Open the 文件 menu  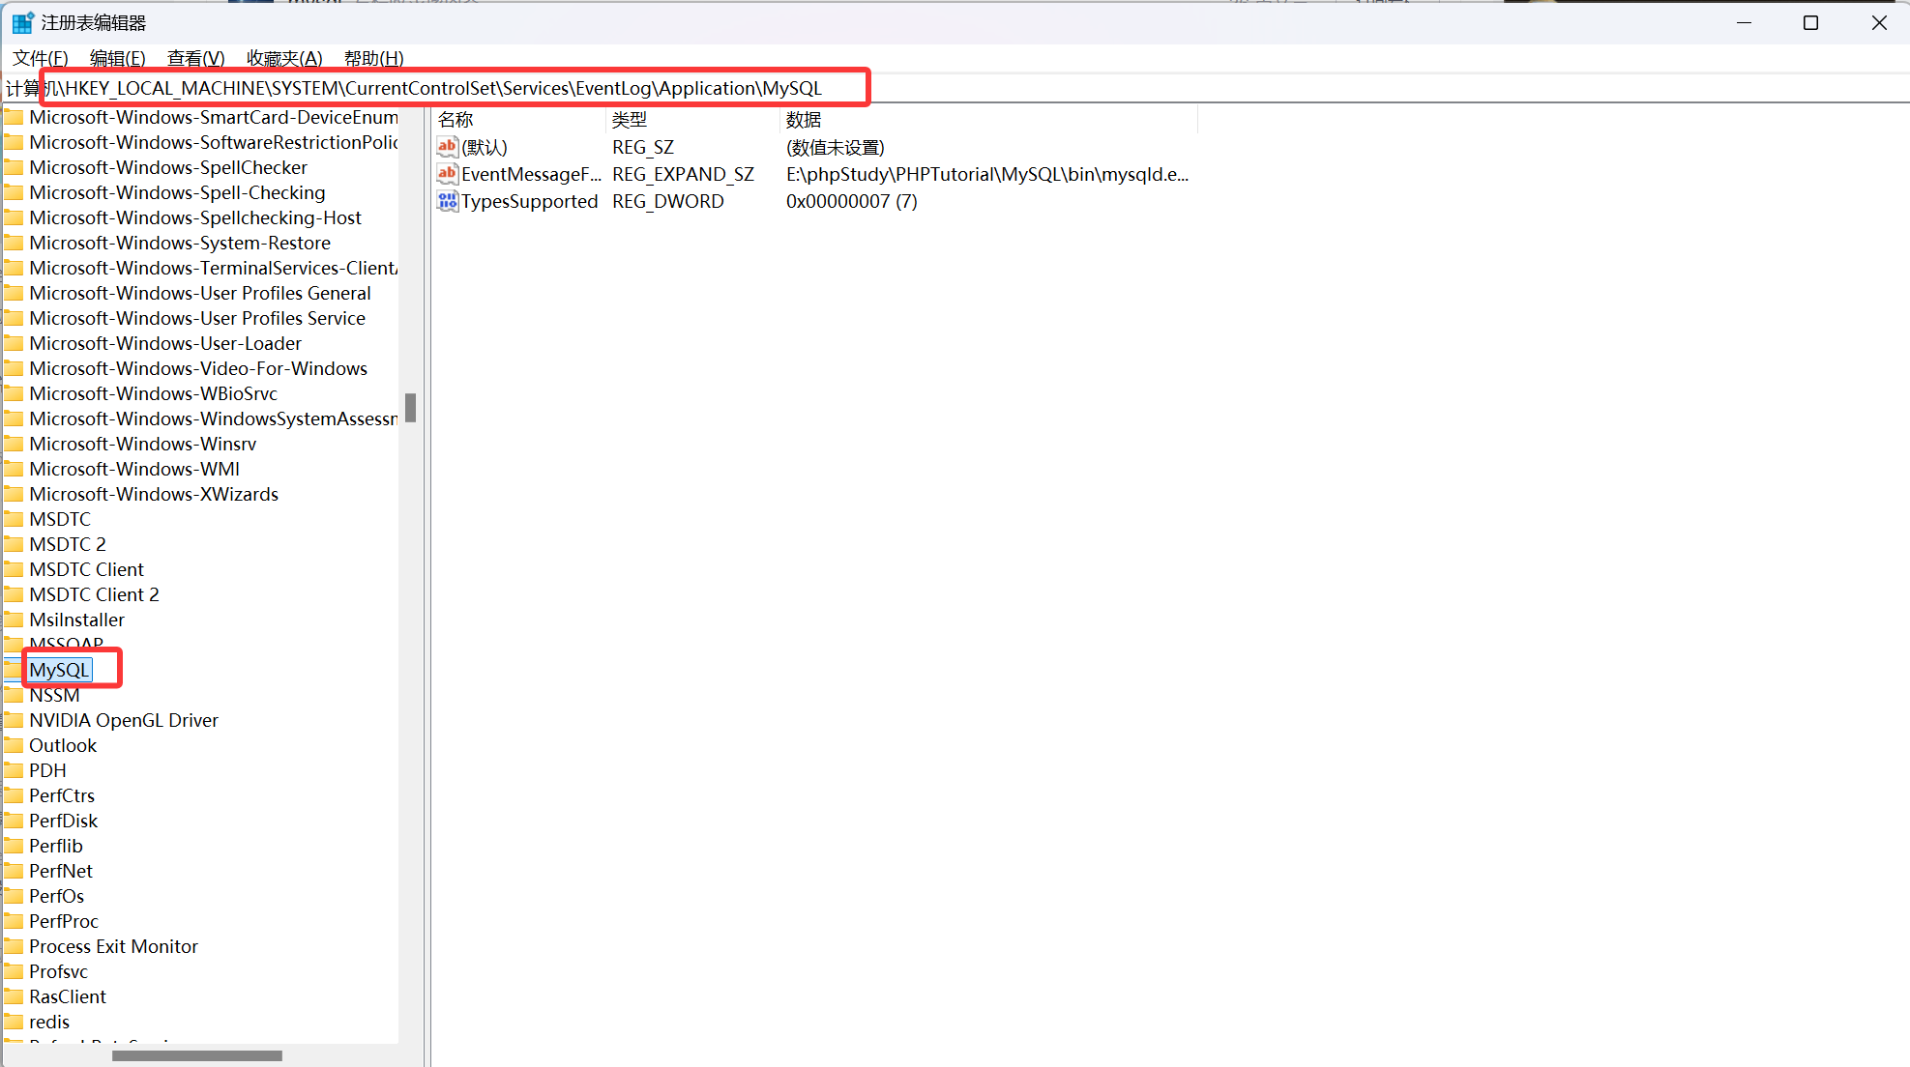pos(39,58)
